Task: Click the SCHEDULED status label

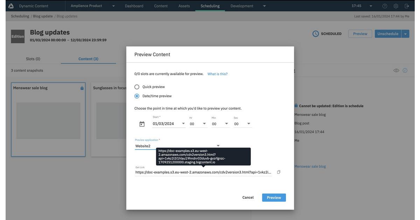Action: tap(331, 34)
